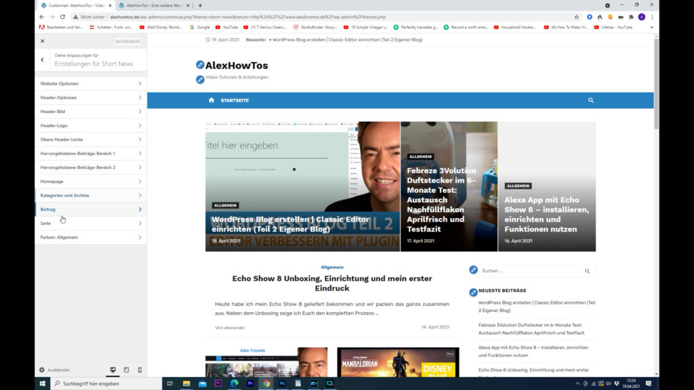694x390 pixels.
Task: Click the Chrome address bar URL
Action: click(x=248, y=17)
